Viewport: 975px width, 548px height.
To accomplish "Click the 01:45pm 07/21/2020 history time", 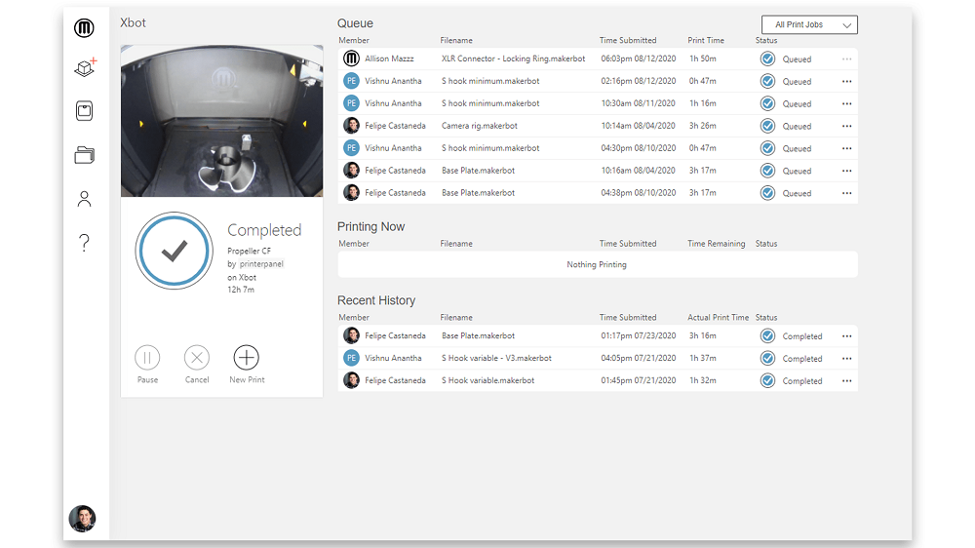I will (638, 380).
